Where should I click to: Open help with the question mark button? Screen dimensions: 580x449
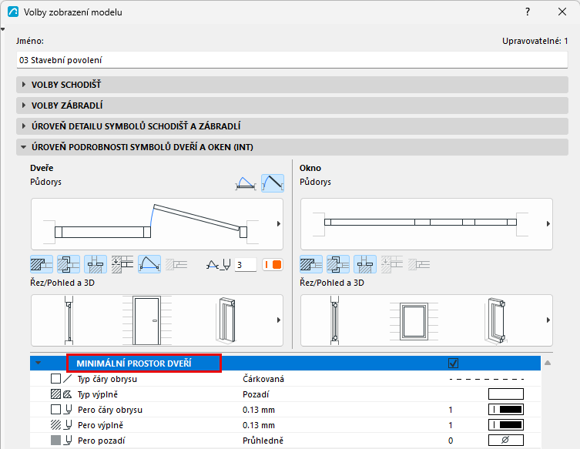(x=528, y=12)
